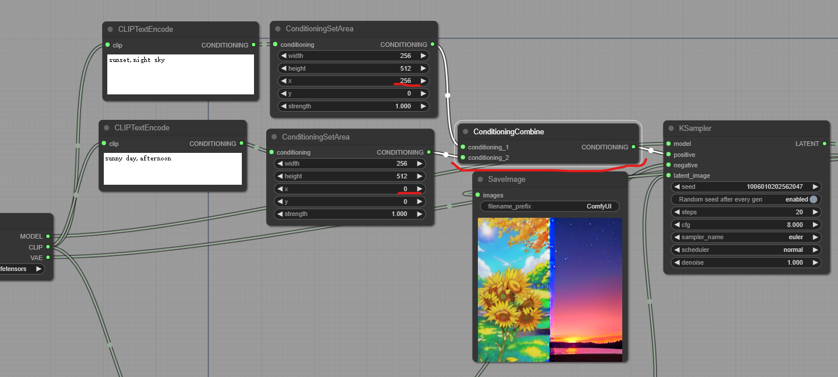Click the conditioning_2 input port on ConditioningCombine
Image resolution: width=838 pixels, height=377 pixels.
pyautogui.click(x=463, y=158)
